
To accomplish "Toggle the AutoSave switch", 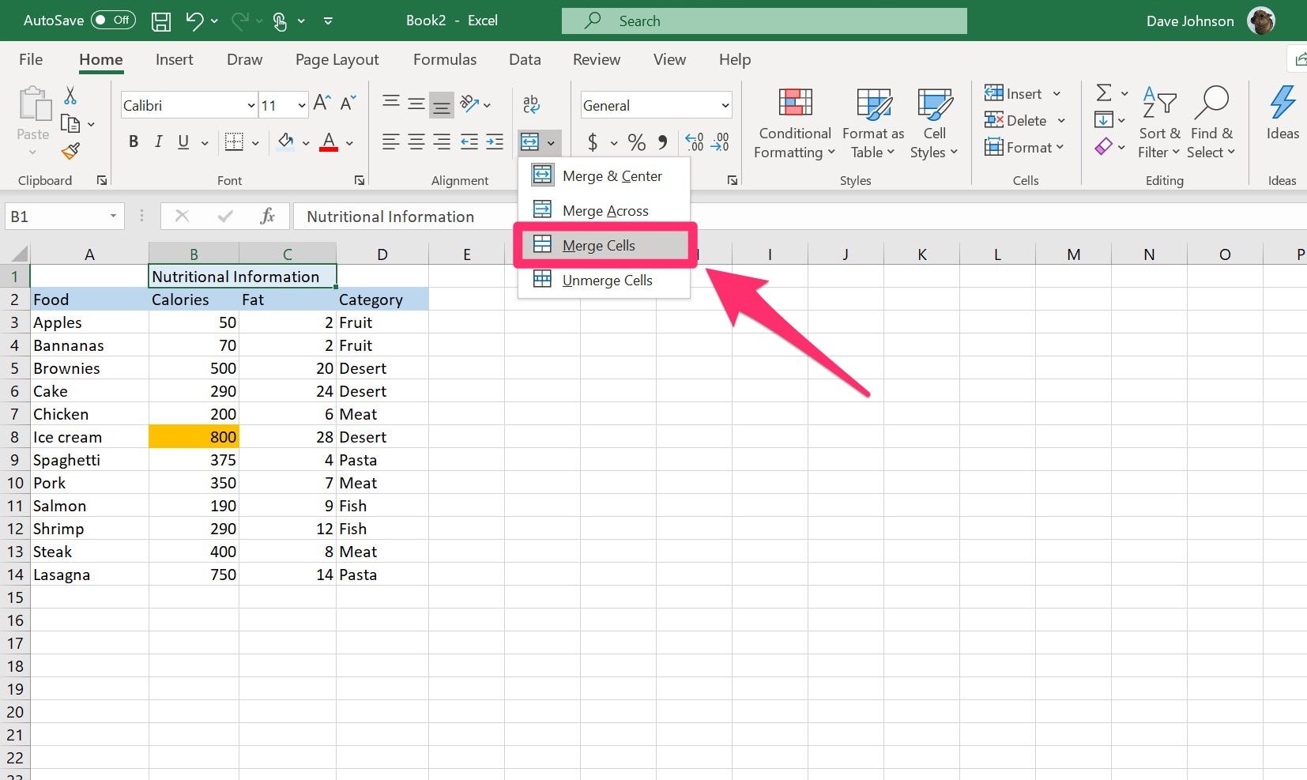I will 113,21.
